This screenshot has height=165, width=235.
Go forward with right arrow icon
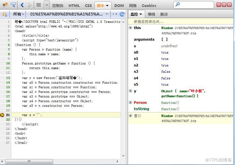point(29,5)
